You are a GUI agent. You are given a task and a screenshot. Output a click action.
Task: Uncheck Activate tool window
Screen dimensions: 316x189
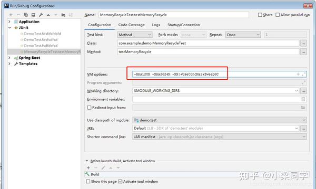[x=120, y=181]
